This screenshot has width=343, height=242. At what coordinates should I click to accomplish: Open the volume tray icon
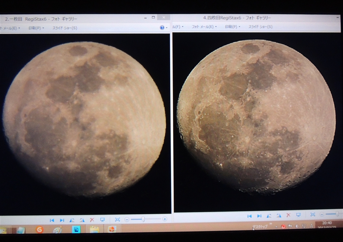297,226
